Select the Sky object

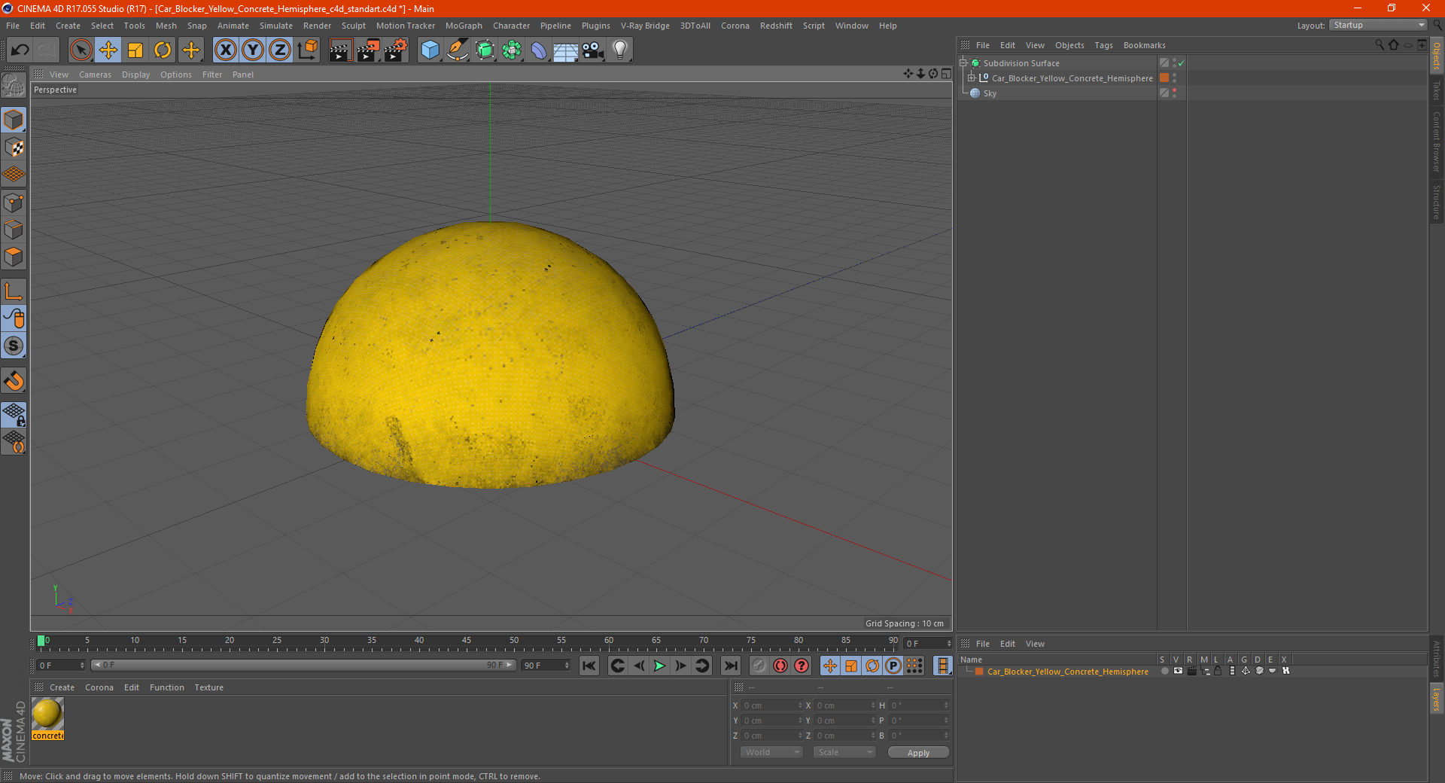point(990,93)
